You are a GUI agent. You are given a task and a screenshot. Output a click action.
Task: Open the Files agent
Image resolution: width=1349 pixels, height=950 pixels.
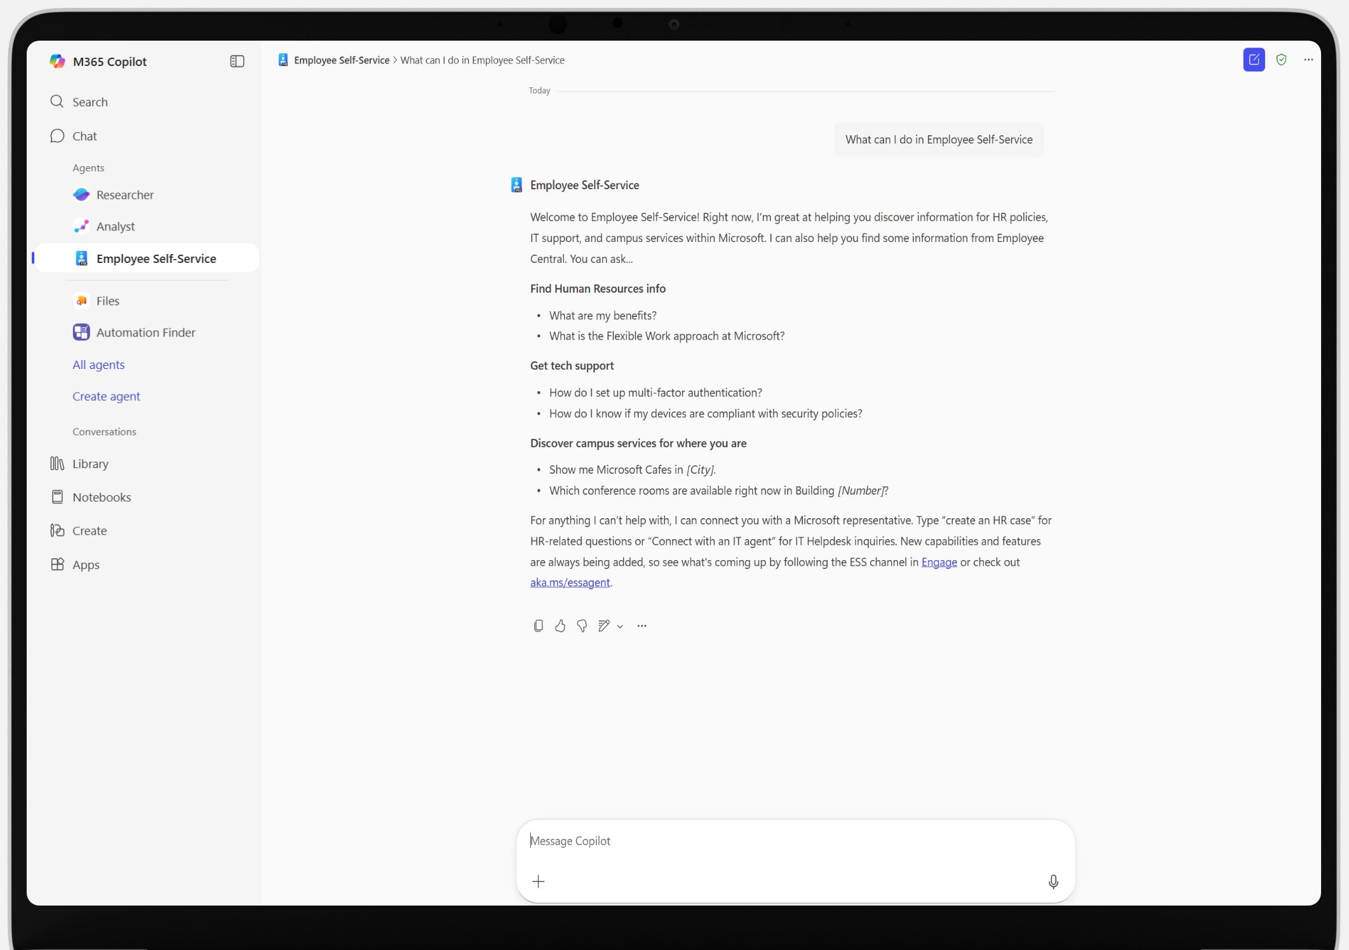point(107,300)
